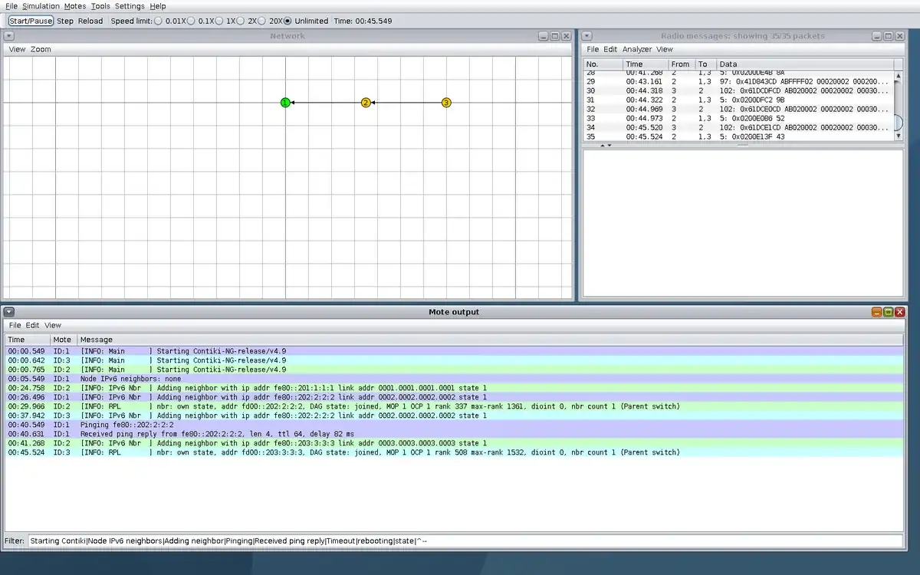Select the 'Pinging fe80::202:2:2:2' log line
Viewport: 920px width, 575px height.
coord(455,425)
